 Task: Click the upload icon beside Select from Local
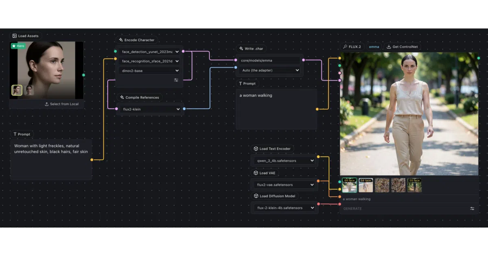pos(47,104)
